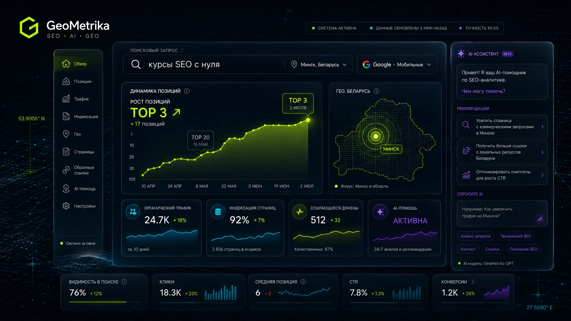Select the Технический SEO chip

(516, 236)
